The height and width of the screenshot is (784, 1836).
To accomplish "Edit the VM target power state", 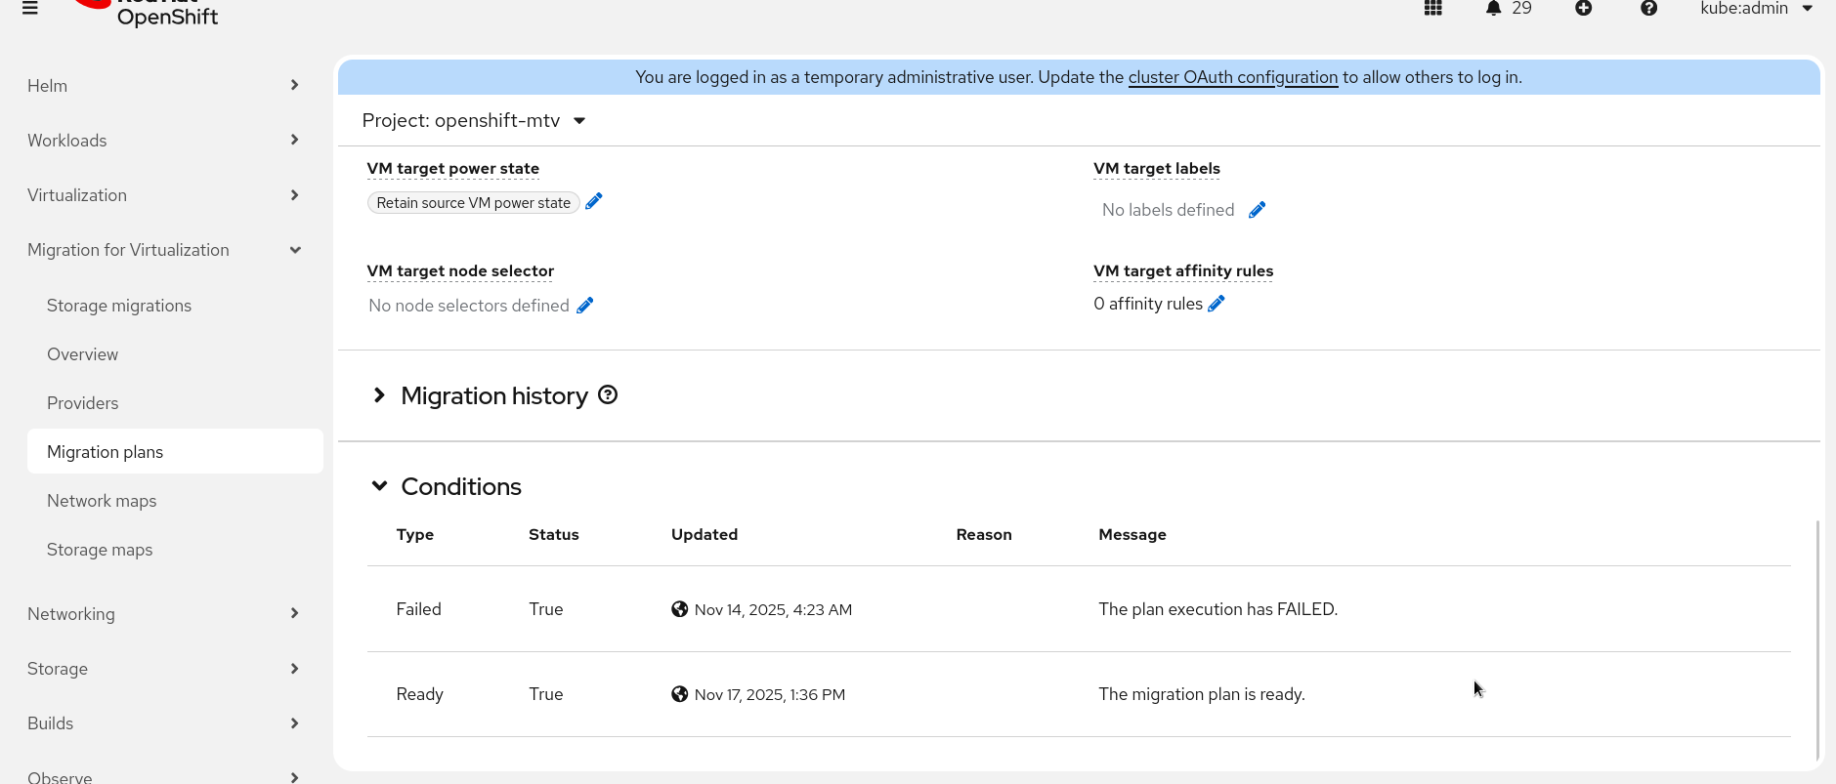I will (x=594, y=201).
